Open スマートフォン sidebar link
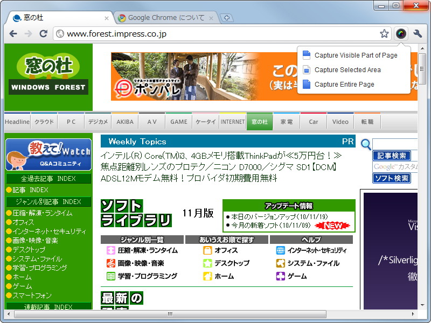The image size is (431, 323). click(x=32, y=295)
